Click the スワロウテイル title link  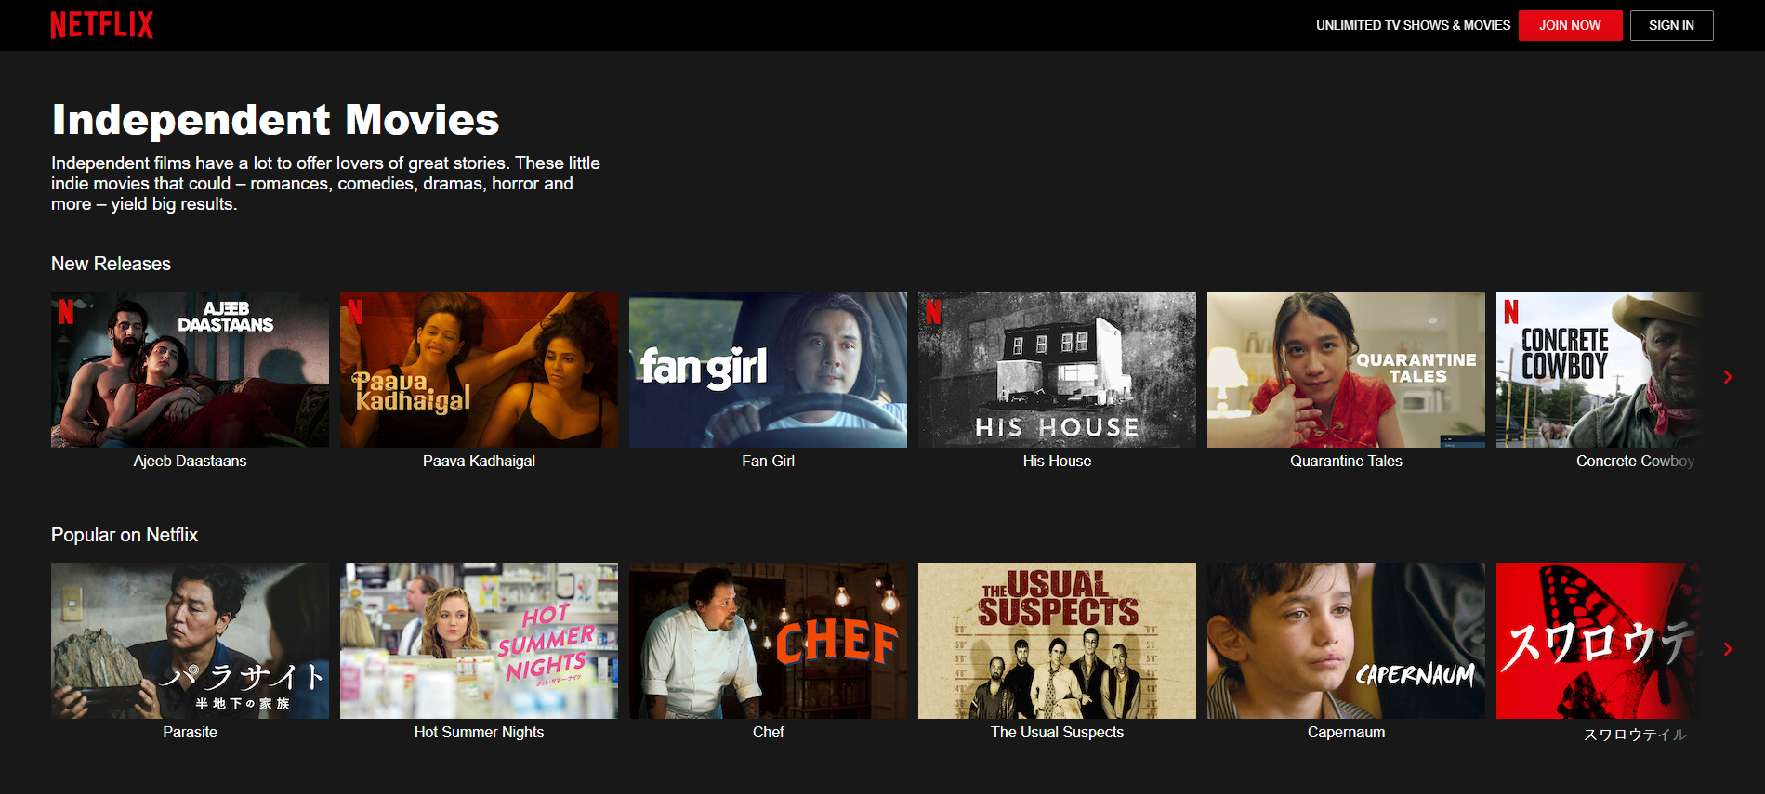coord(1635,735)
